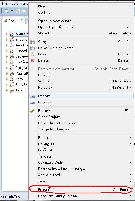The image size is (135, 201).
Task: Click the Import icon in menu
Action: tap(32, 96)
